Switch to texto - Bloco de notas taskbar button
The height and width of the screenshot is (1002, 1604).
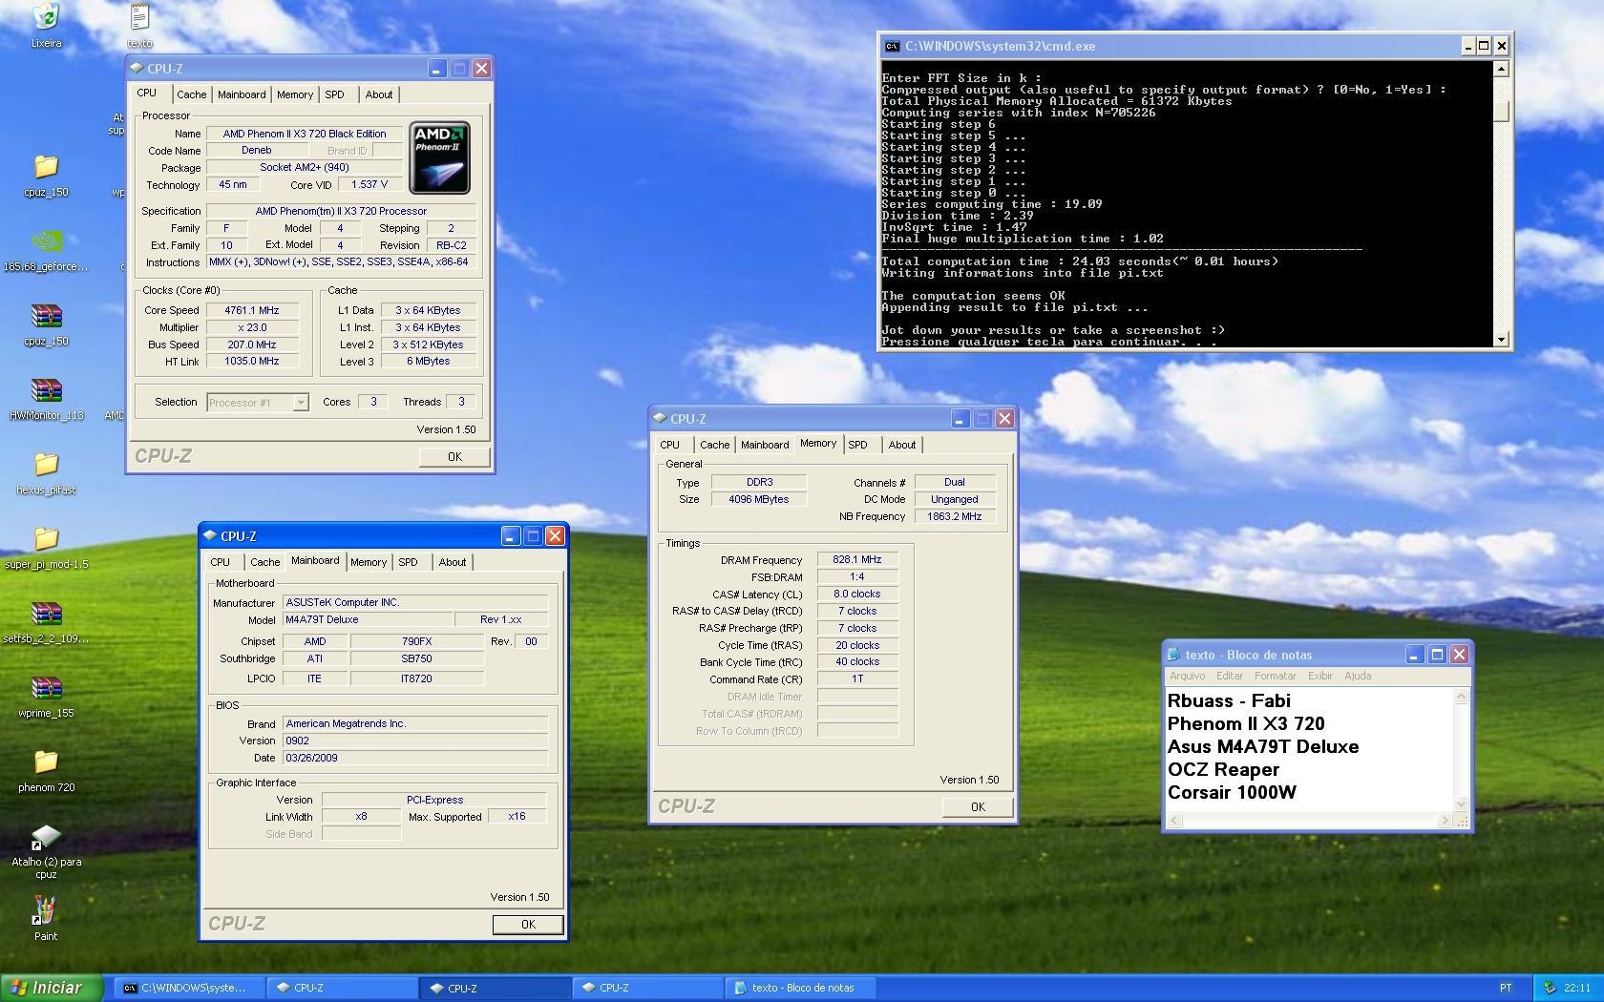coord(802,988)
